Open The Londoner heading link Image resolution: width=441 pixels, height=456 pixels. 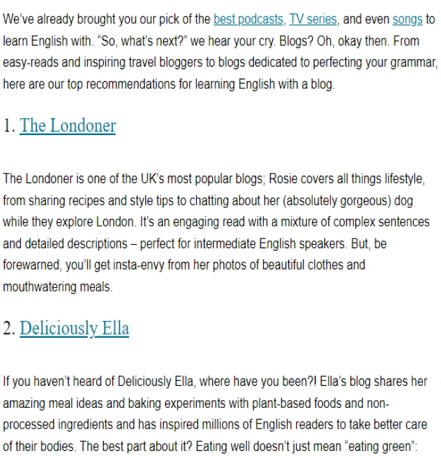click(68, 125)
